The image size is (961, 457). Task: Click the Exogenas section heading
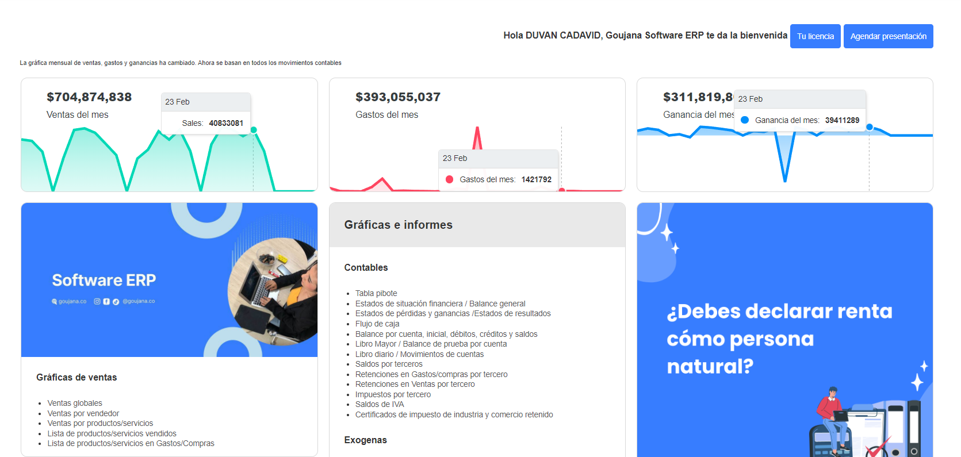coord(365,440)
